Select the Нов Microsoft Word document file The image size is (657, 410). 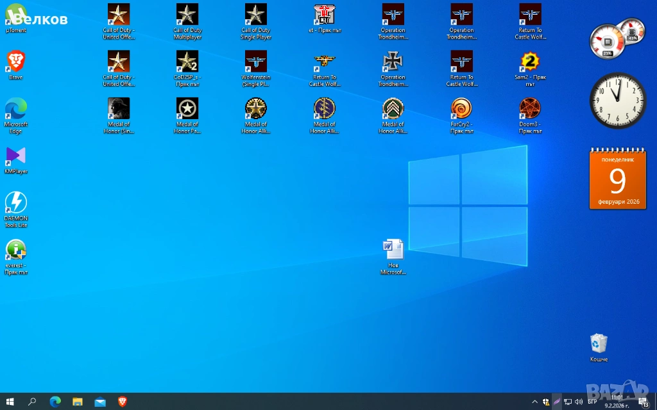point(393,250)
